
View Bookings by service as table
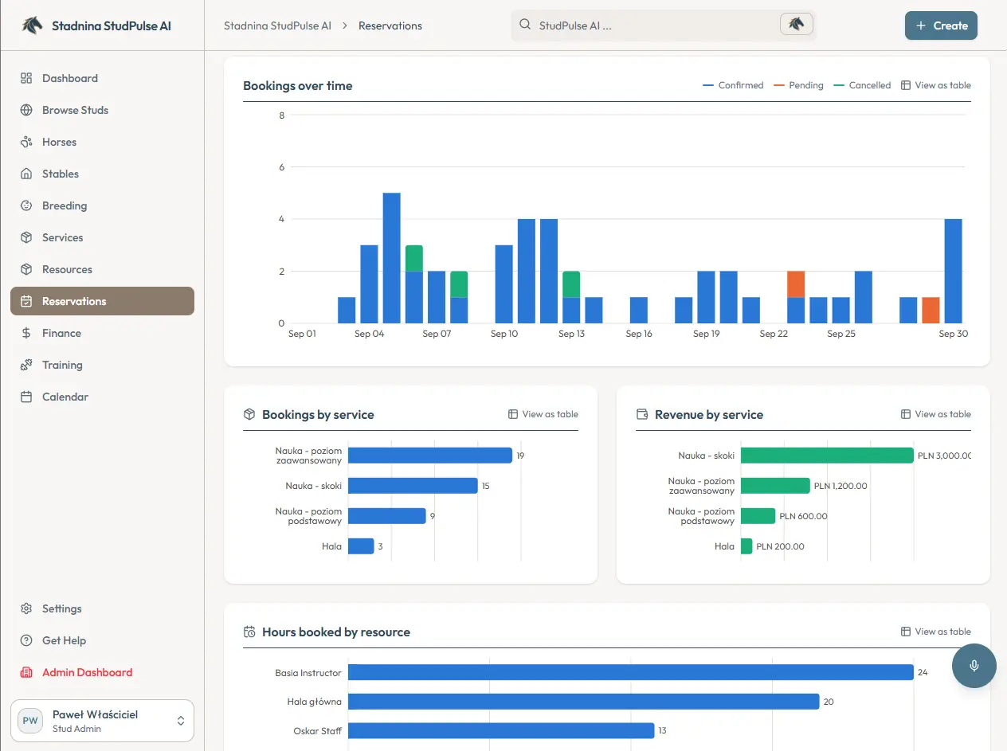point(543,414)
